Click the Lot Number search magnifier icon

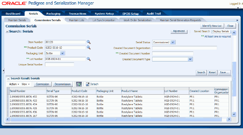pos(89,59)
